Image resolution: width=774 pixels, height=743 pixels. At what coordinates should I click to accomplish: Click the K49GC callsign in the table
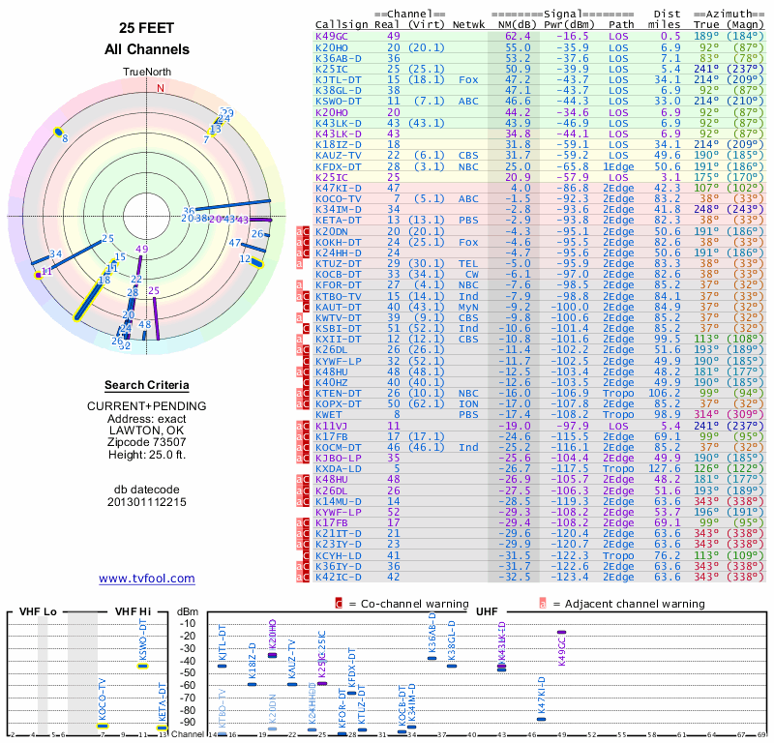(332, 37)
